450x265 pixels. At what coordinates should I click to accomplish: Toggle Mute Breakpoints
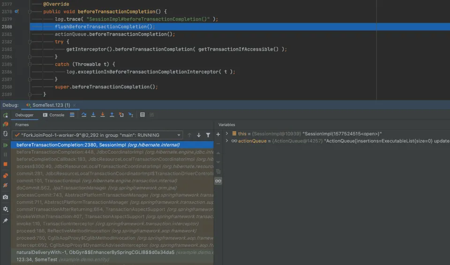tap(6, 185)
